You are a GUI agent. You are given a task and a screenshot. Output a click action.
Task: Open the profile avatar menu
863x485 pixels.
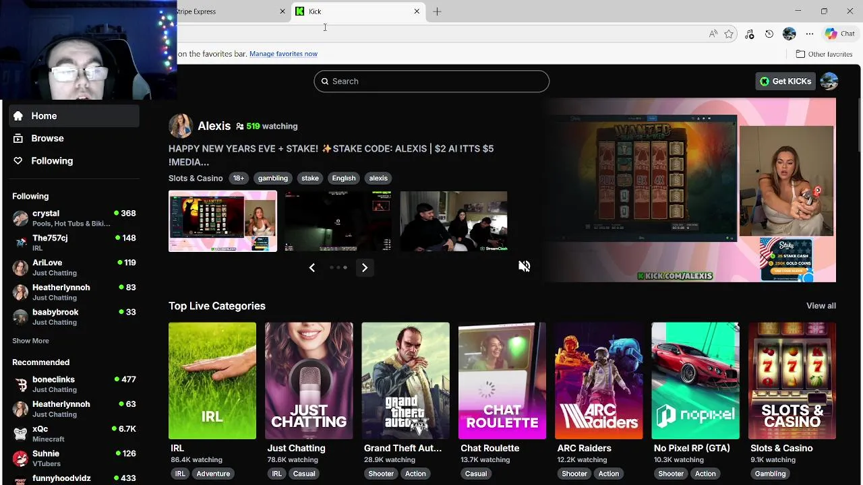[829, 82]
